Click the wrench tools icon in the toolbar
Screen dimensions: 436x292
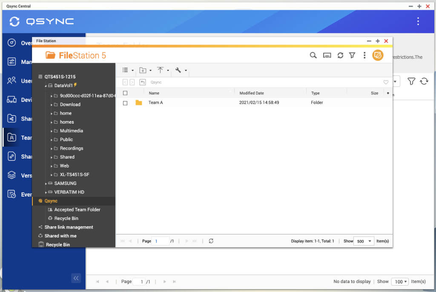pyautogui.click(x=178, y=70)
